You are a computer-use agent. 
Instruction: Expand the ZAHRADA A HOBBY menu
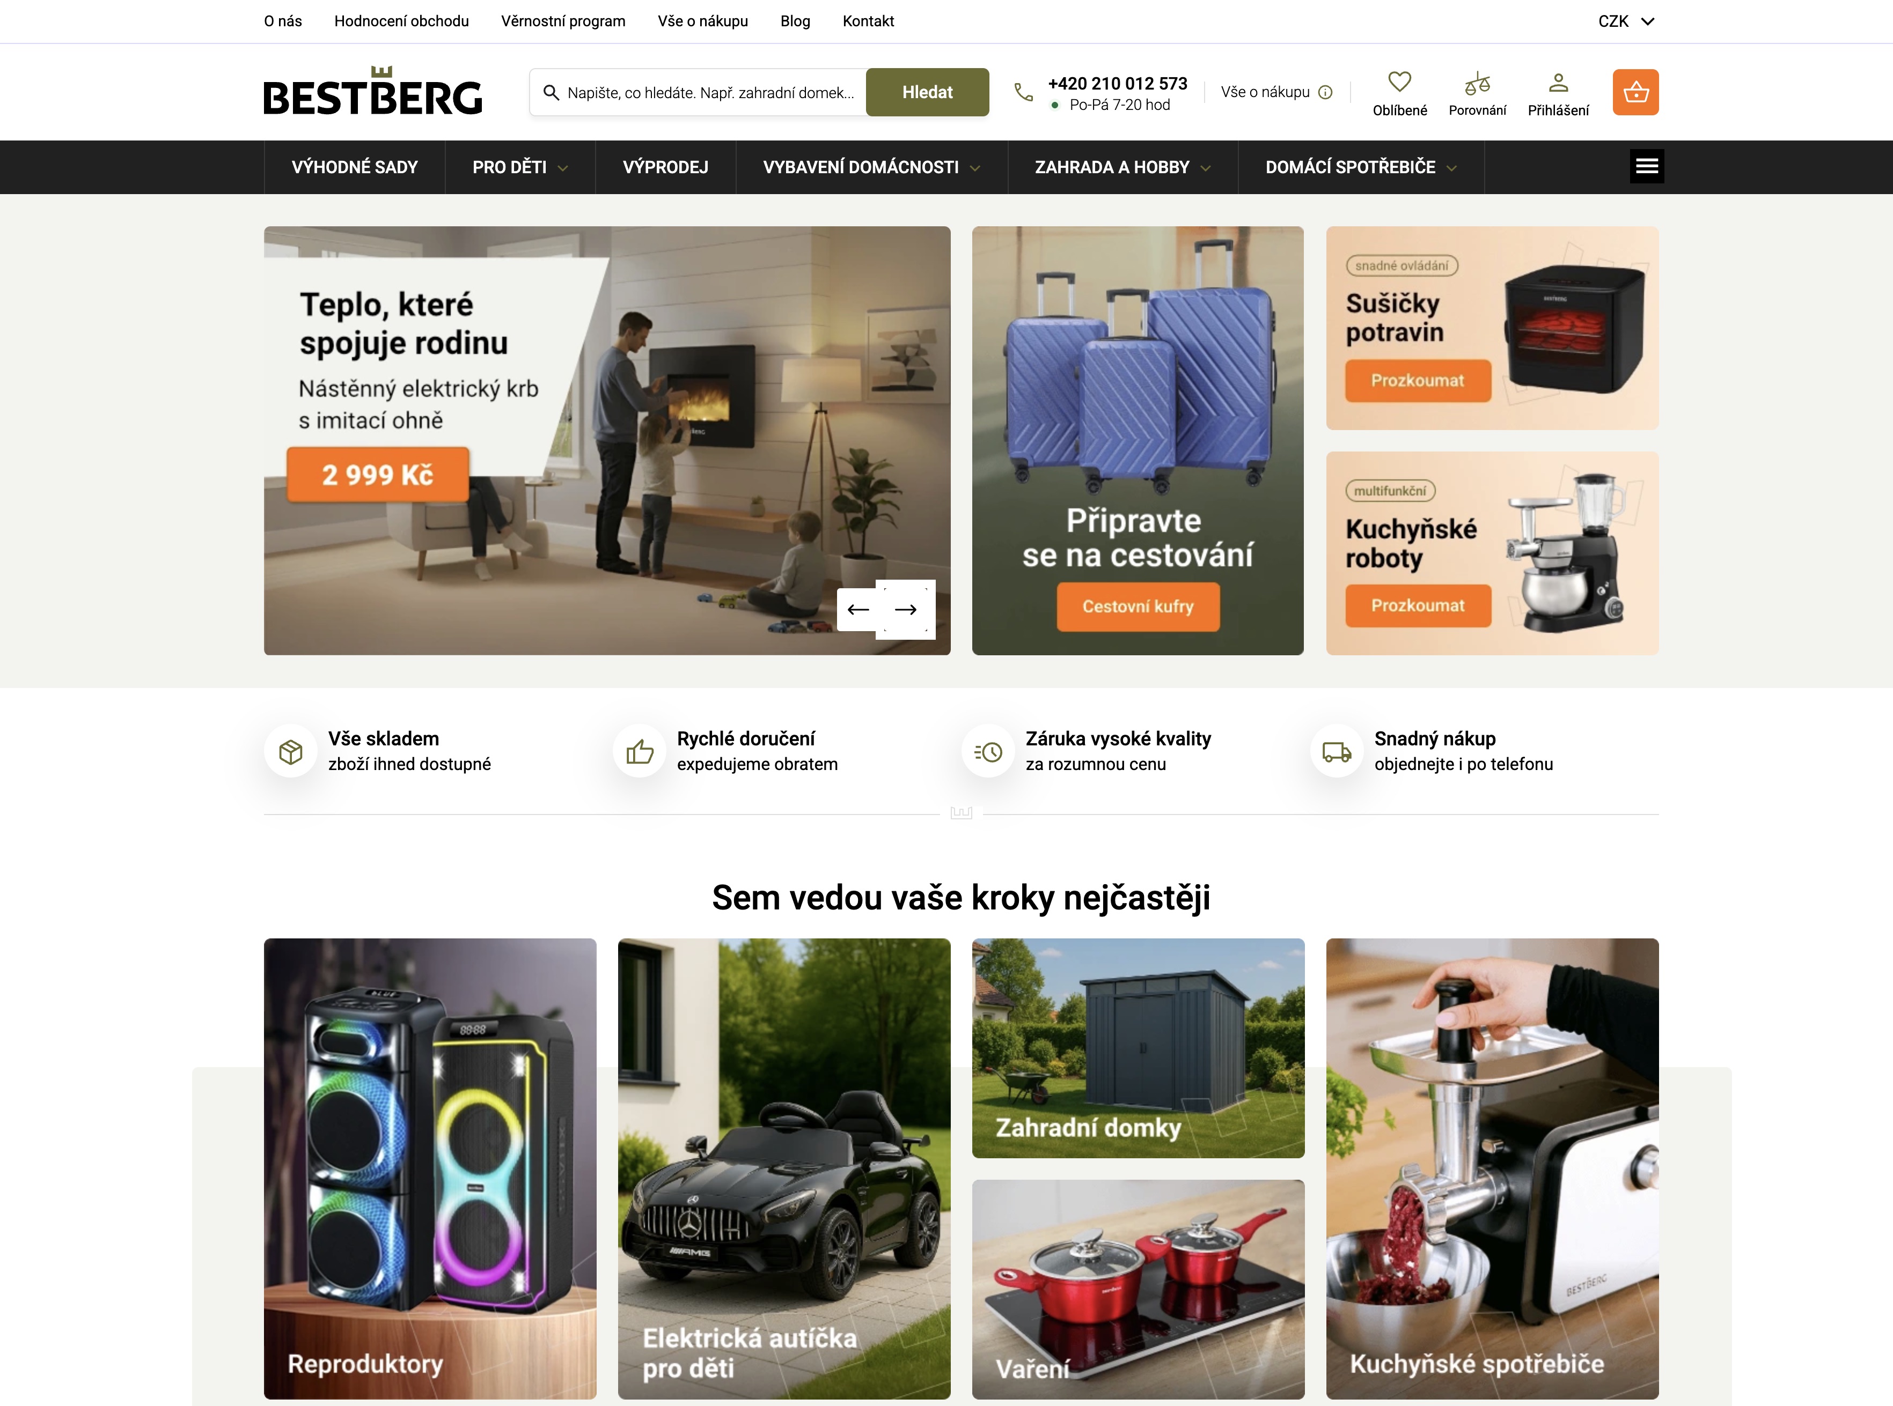[x=1121, y=167]
